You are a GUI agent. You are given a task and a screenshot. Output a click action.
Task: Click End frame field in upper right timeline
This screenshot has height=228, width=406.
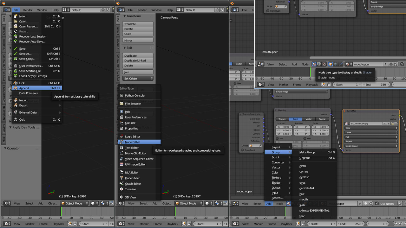[377, 85]
